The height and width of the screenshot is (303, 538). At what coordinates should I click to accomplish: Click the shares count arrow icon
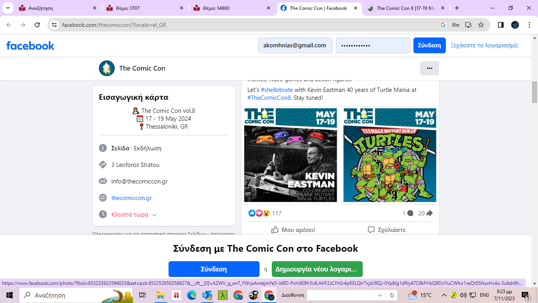click(430, 213)
